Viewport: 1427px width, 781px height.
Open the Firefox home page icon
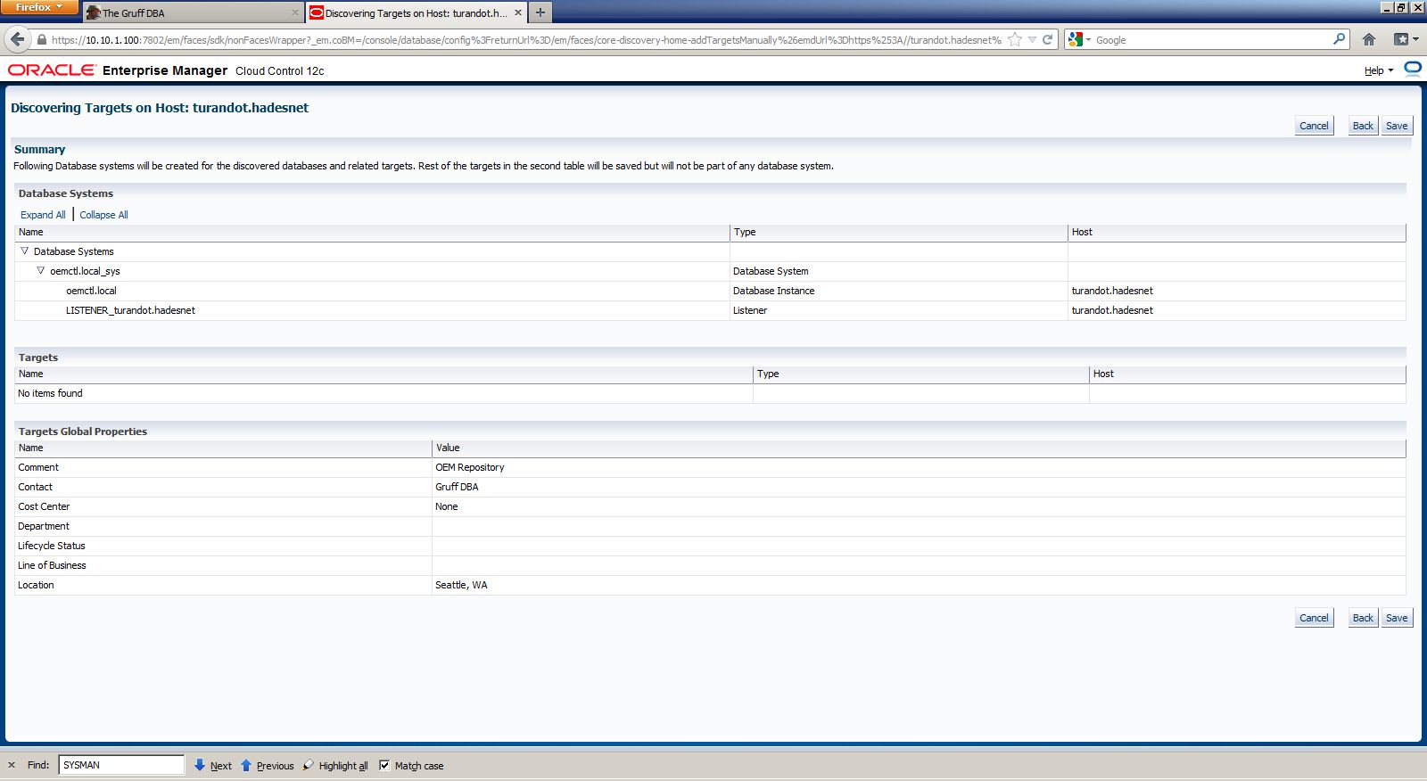tap(1369, 39)
